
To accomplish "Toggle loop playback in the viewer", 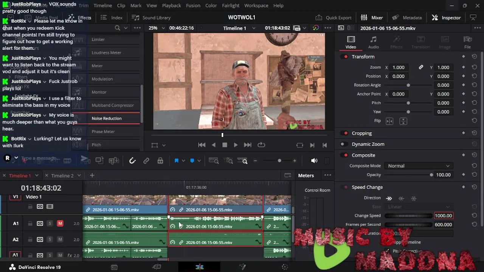I will [261, 145].
